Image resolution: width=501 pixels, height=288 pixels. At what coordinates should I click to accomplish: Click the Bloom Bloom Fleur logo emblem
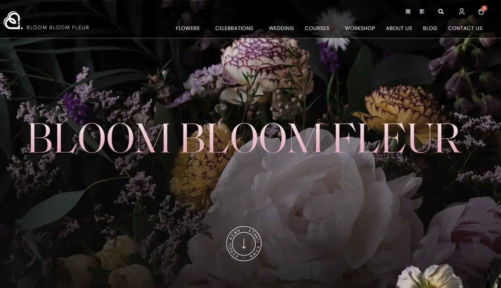point(13,21)
